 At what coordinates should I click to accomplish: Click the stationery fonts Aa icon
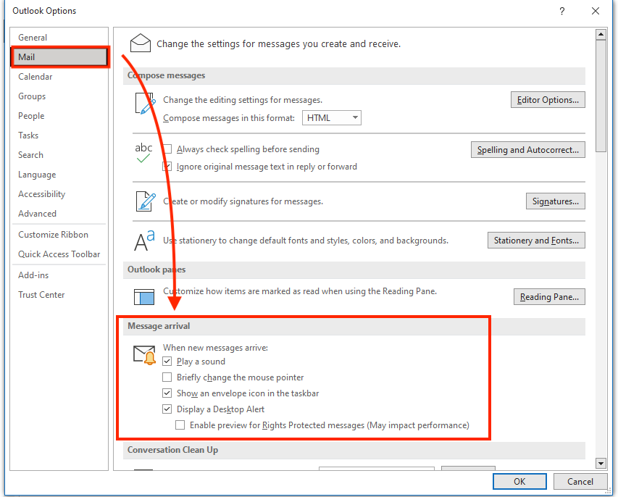point(144,241)
